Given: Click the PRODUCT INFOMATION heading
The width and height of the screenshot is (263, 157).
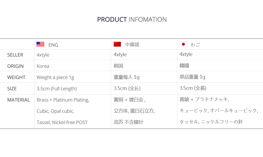Looking at the screenshot, I should (x=132, y=20).
